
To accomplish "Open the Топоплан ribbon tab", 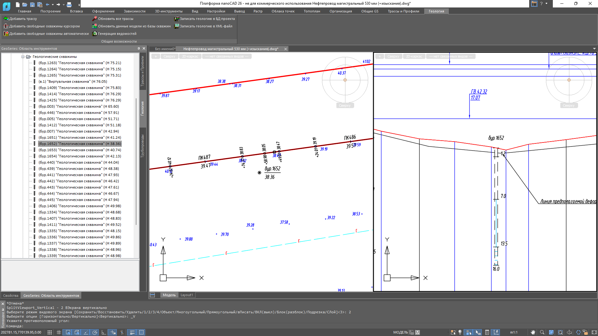I will tap(312, 11).
